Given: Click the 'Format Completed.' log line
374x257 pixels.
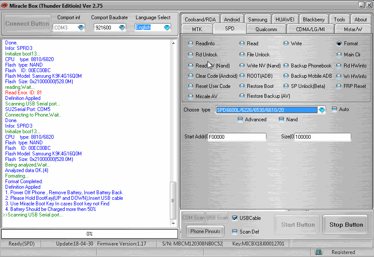Looking at the screenshot, I should point(24,181).
